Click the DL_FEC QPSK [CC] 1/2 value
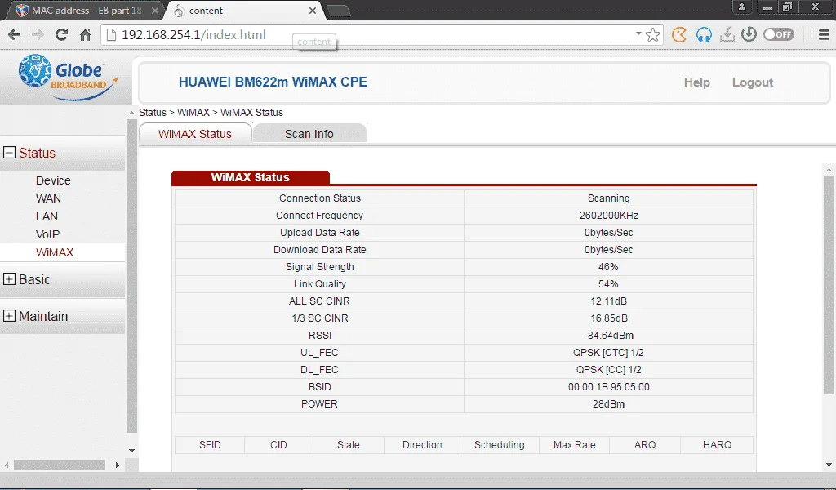This screenshot has width=836, height=490. 608,369
